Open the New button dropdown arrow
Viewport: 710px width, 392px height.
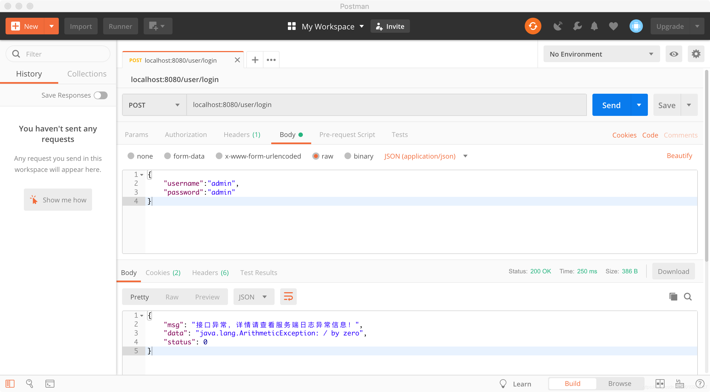[x=51, y=26]
